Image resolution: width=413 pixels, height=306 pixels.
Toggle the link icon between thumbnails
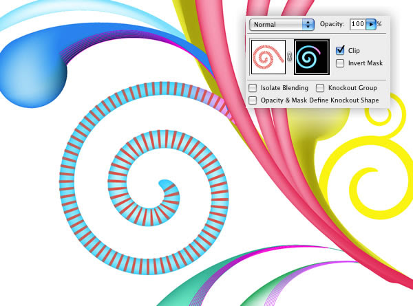(x=290, y=56)
